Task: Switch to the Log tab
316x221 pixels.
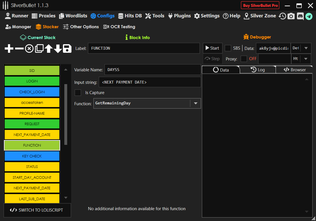Action: click(258, 70)
